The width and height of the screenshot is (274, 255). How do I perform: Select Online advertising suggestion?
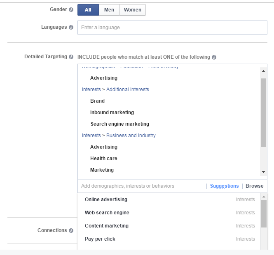[106, 200]
